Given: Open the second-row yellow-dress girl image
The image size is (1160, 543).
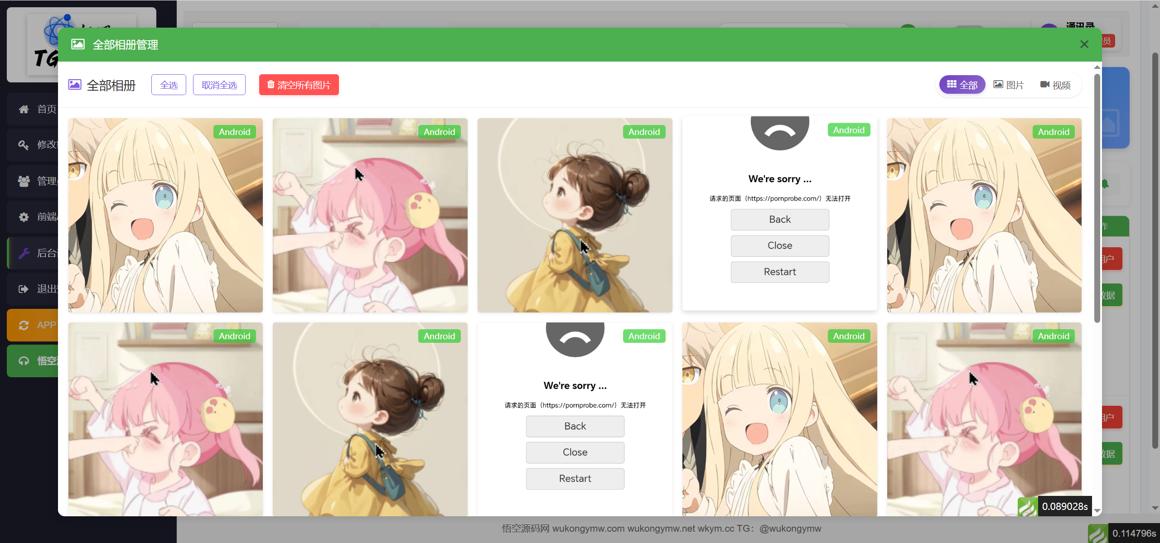Looking at the screenshot, I should 370,419.
